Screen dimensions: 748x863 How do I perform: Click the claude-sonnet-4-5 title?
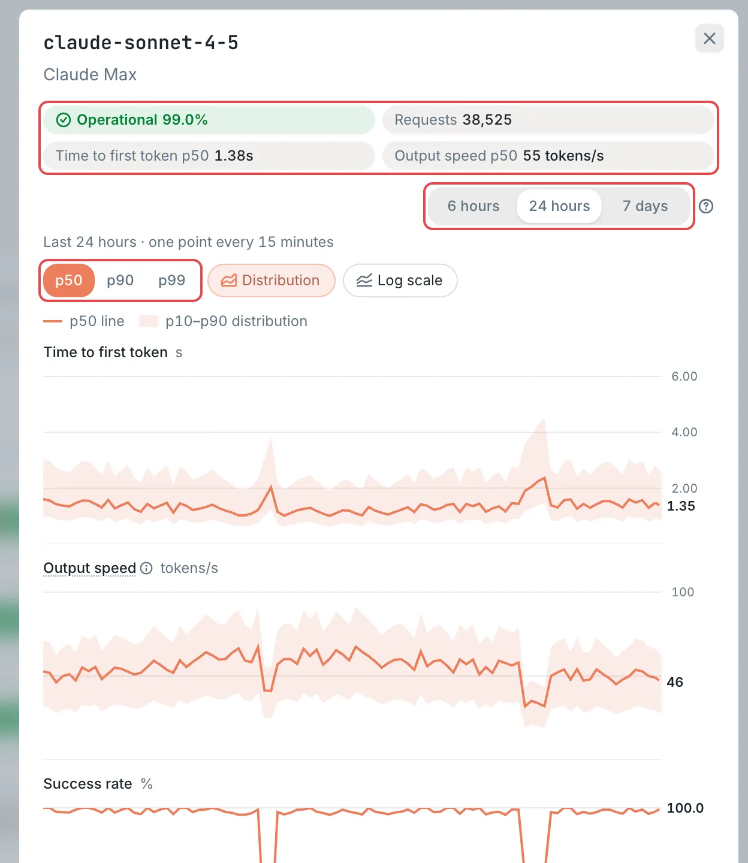(141, 43)
